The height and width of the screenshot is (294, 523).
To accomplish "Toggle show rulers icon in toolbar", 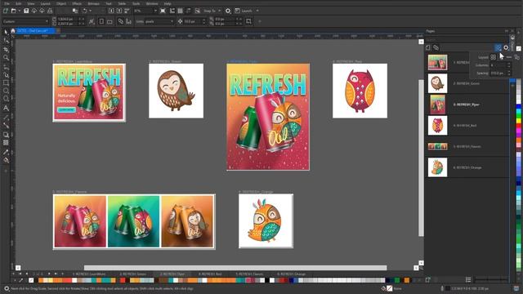I will point(172,11).
